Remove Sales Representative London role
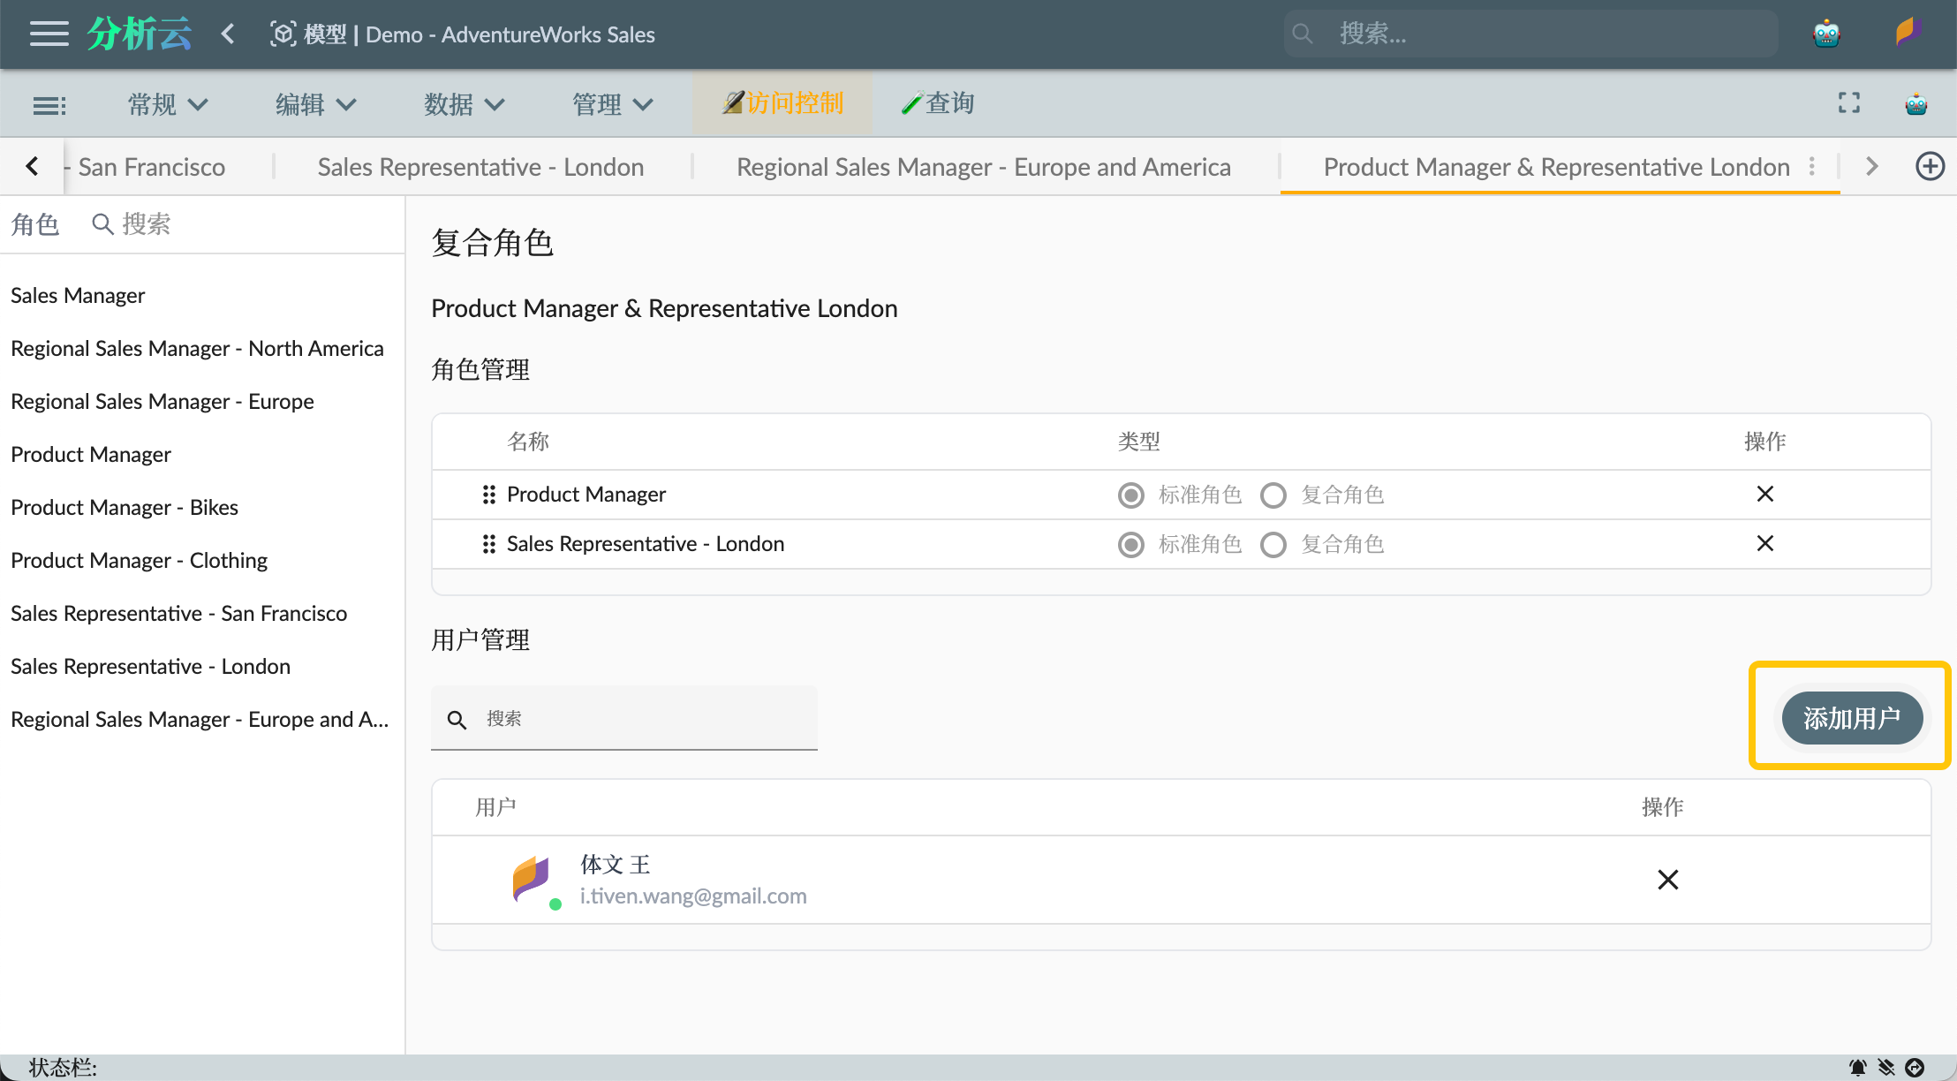1957x1081 pixels. tap(1764, 542)
